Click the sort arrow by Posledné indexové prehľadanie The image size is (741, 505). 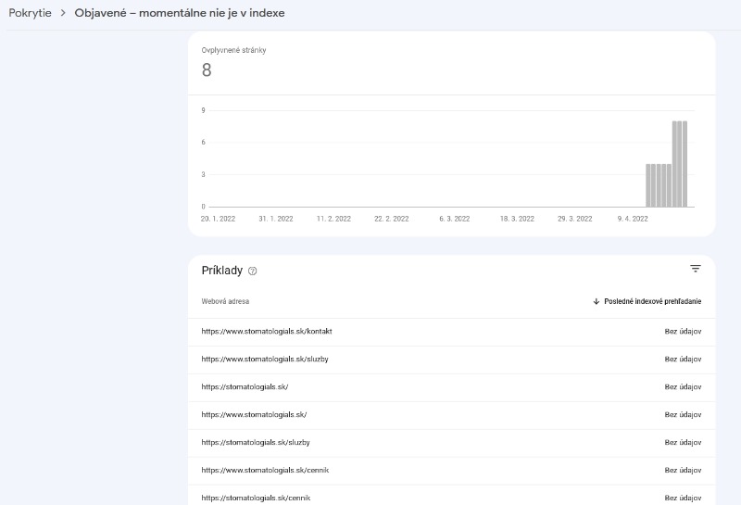point(596,301)
